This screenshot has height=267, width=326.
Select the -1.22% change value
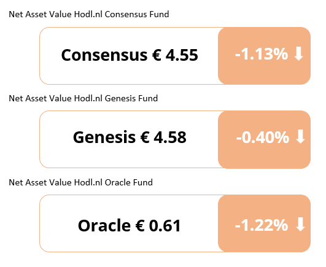pyautogui.click(x=262, y=225)
